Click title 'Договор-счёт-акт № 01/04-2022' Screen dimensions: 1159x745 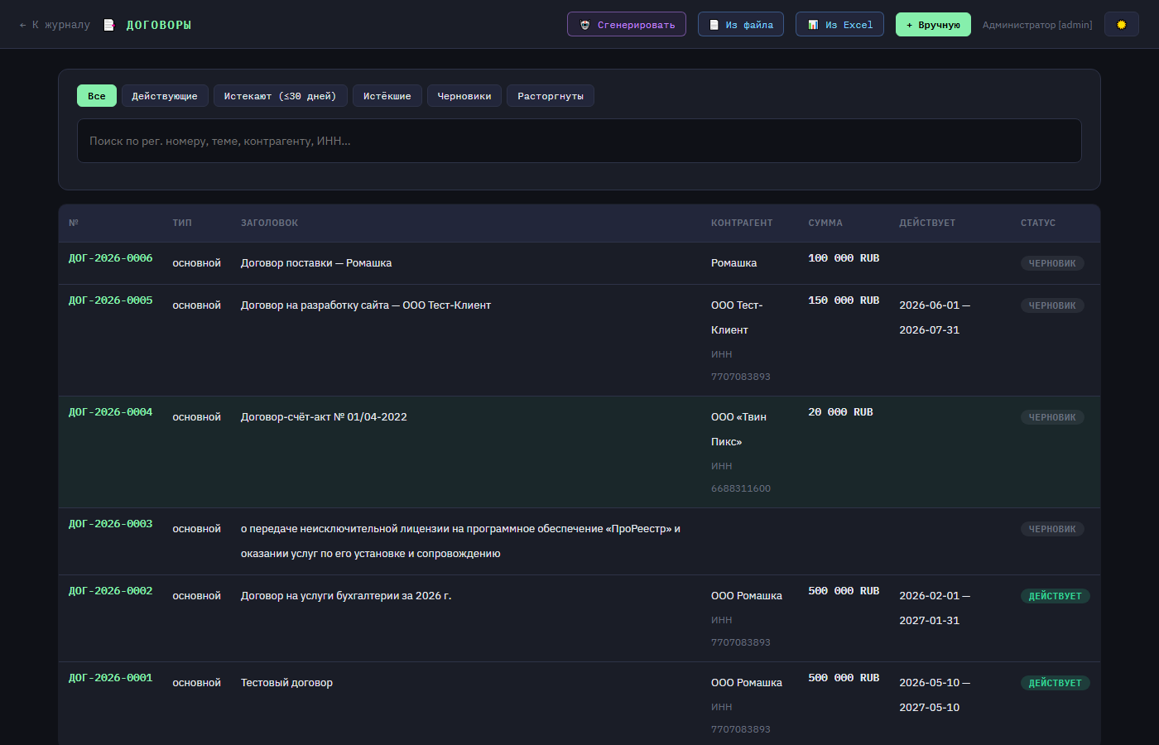pos(324,417)
